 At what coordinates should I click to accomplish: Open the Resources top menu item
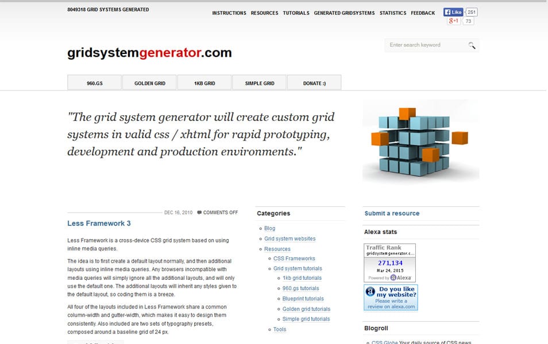(x=265, y=13)
